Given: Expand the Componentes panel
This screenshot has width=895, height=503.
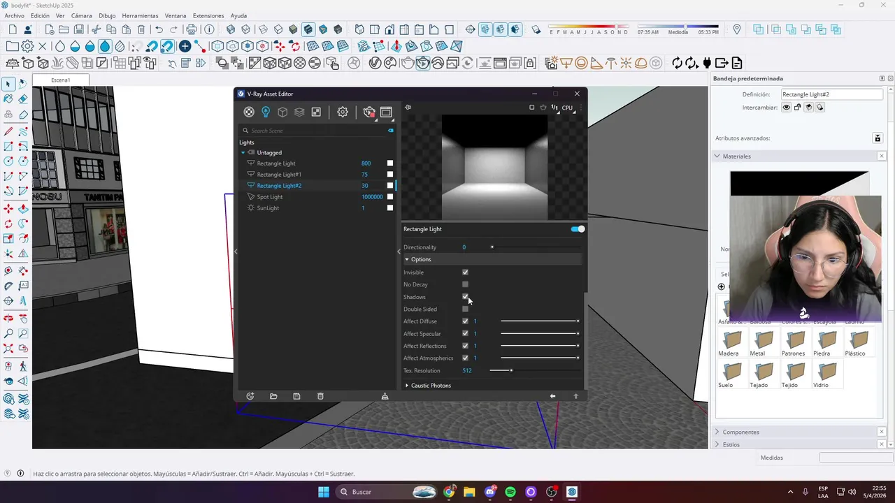Looking at the screenshot, I should click(717, 432).
